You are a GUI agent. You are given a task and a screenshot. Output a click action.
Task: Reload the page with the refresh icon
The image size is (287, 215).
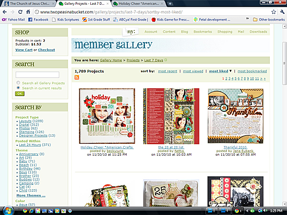point(20,12)
